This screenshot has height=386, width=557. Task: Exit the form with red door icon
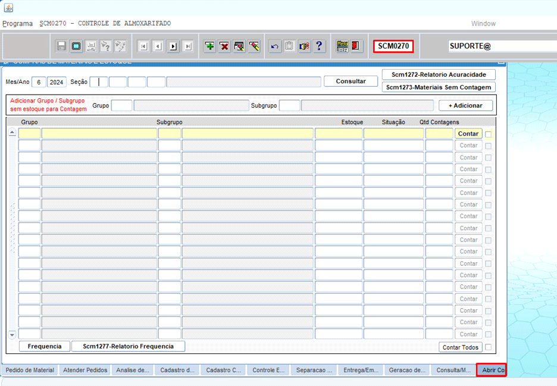[x=356, y=46]
